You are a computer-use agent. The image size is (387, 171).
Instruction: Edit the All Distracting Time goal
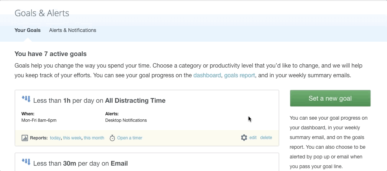click(x=253, y=138)
